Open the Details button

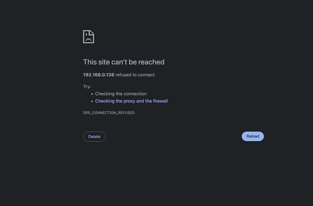click(x=94, y=137)
